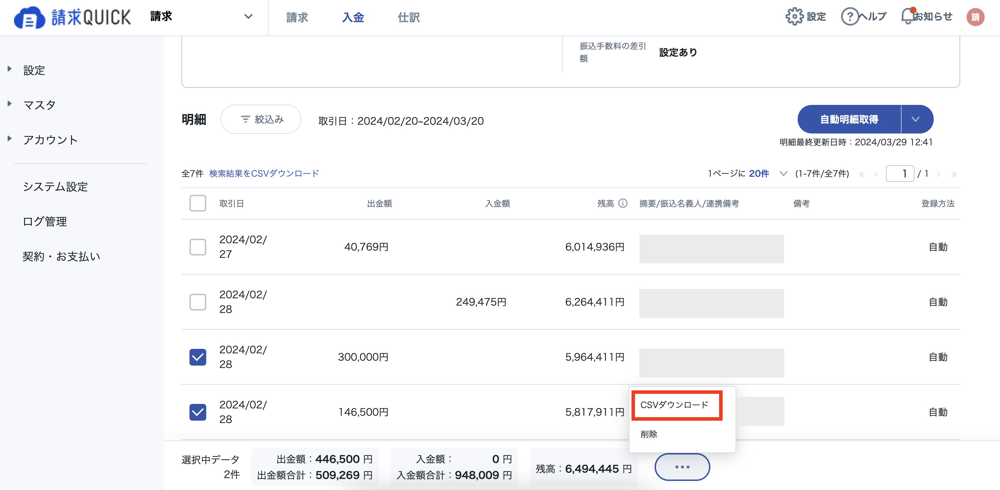1000x490 pixels.
Task: Click the three-dots more actions button
Action: (682, 467)
